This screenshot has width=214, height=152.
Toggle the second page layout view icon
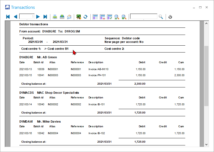pyautogui.click(x=103, y=17)
